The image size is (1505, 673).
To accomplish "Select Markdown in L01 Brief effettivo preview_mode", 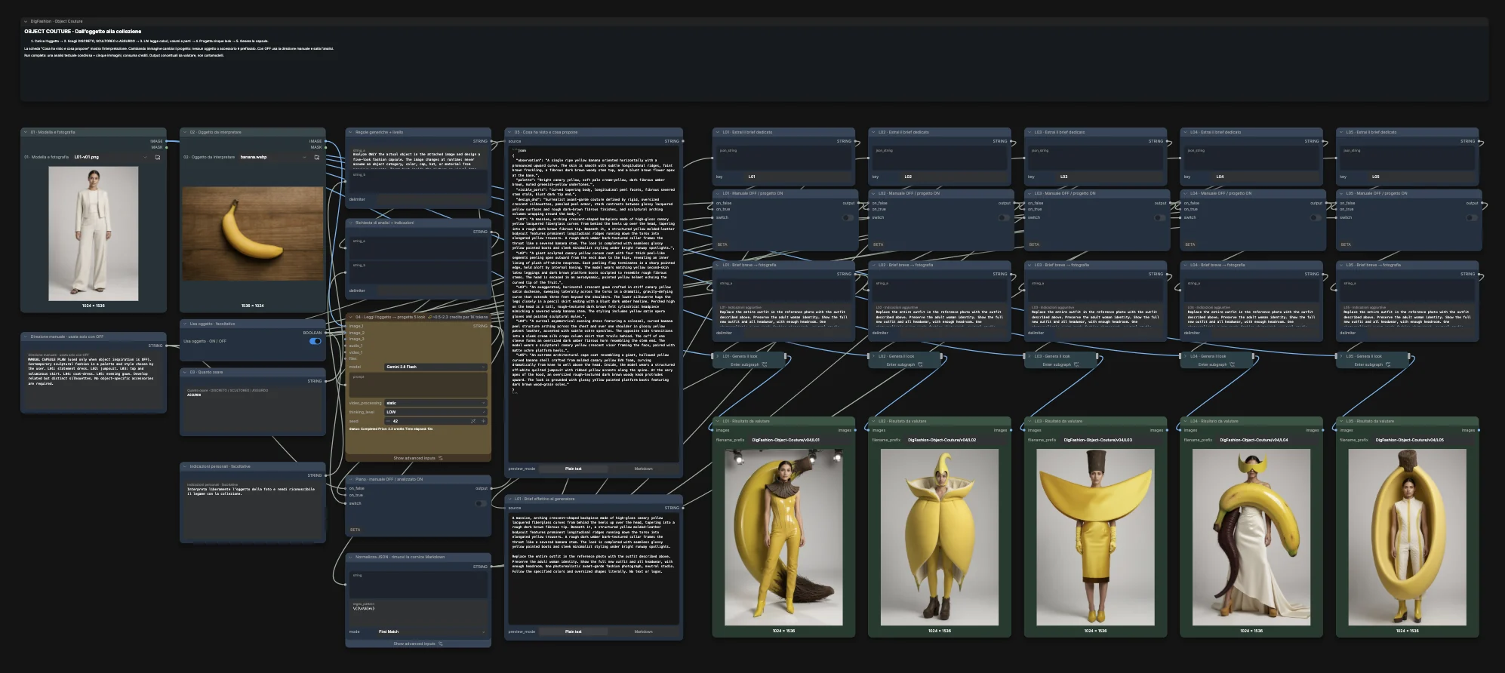I will click(x=643, y=632).
